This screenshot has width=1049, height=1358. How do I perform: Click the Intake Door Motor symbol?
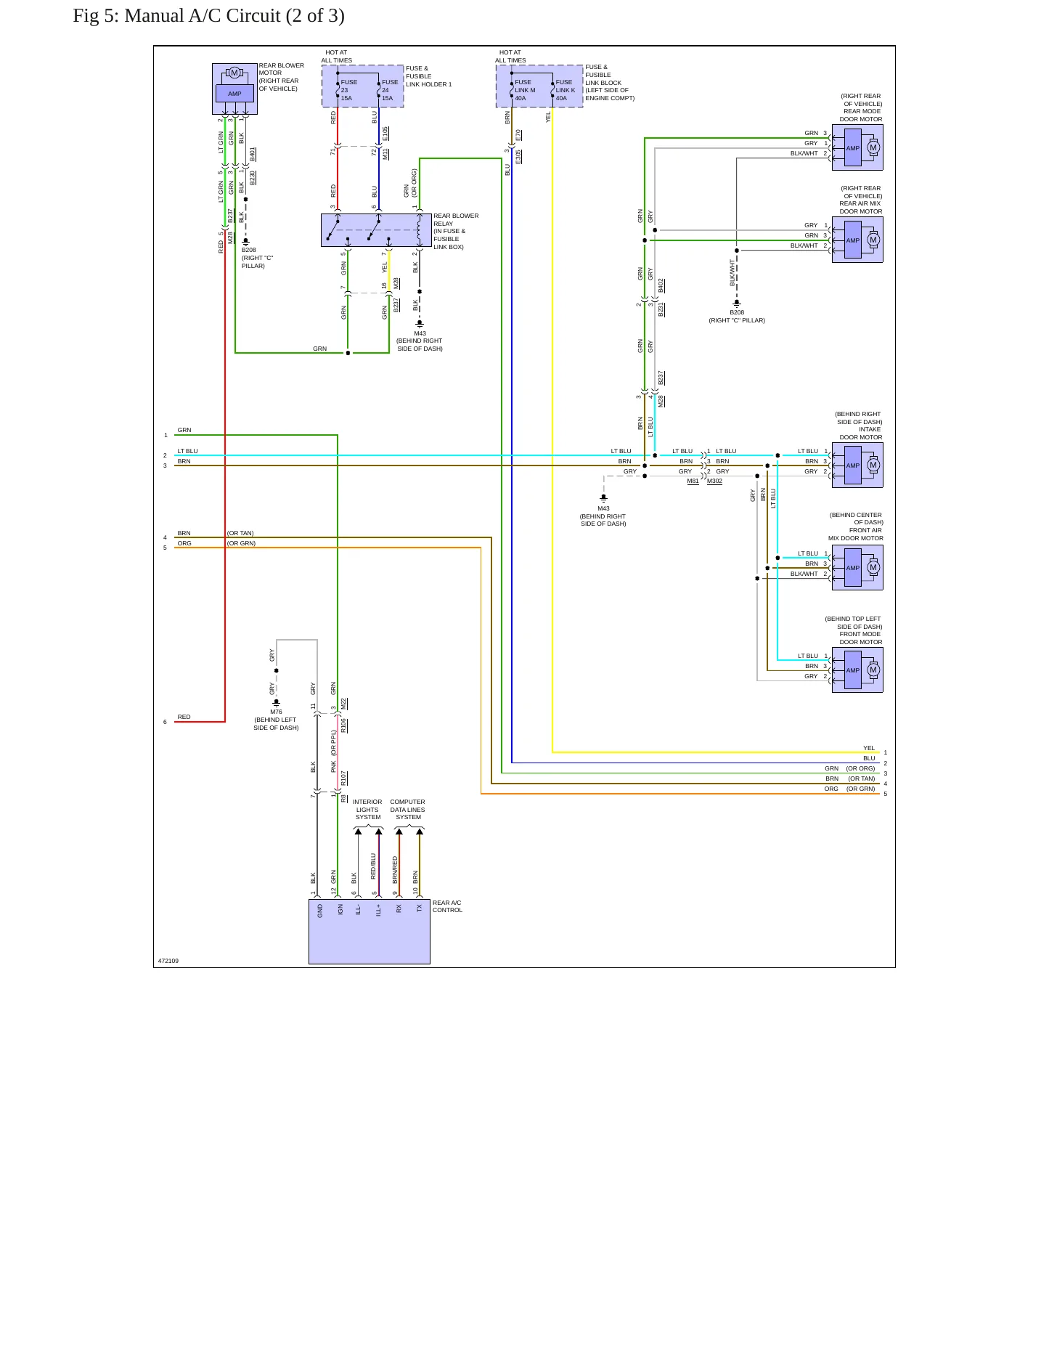pos(857,465)
